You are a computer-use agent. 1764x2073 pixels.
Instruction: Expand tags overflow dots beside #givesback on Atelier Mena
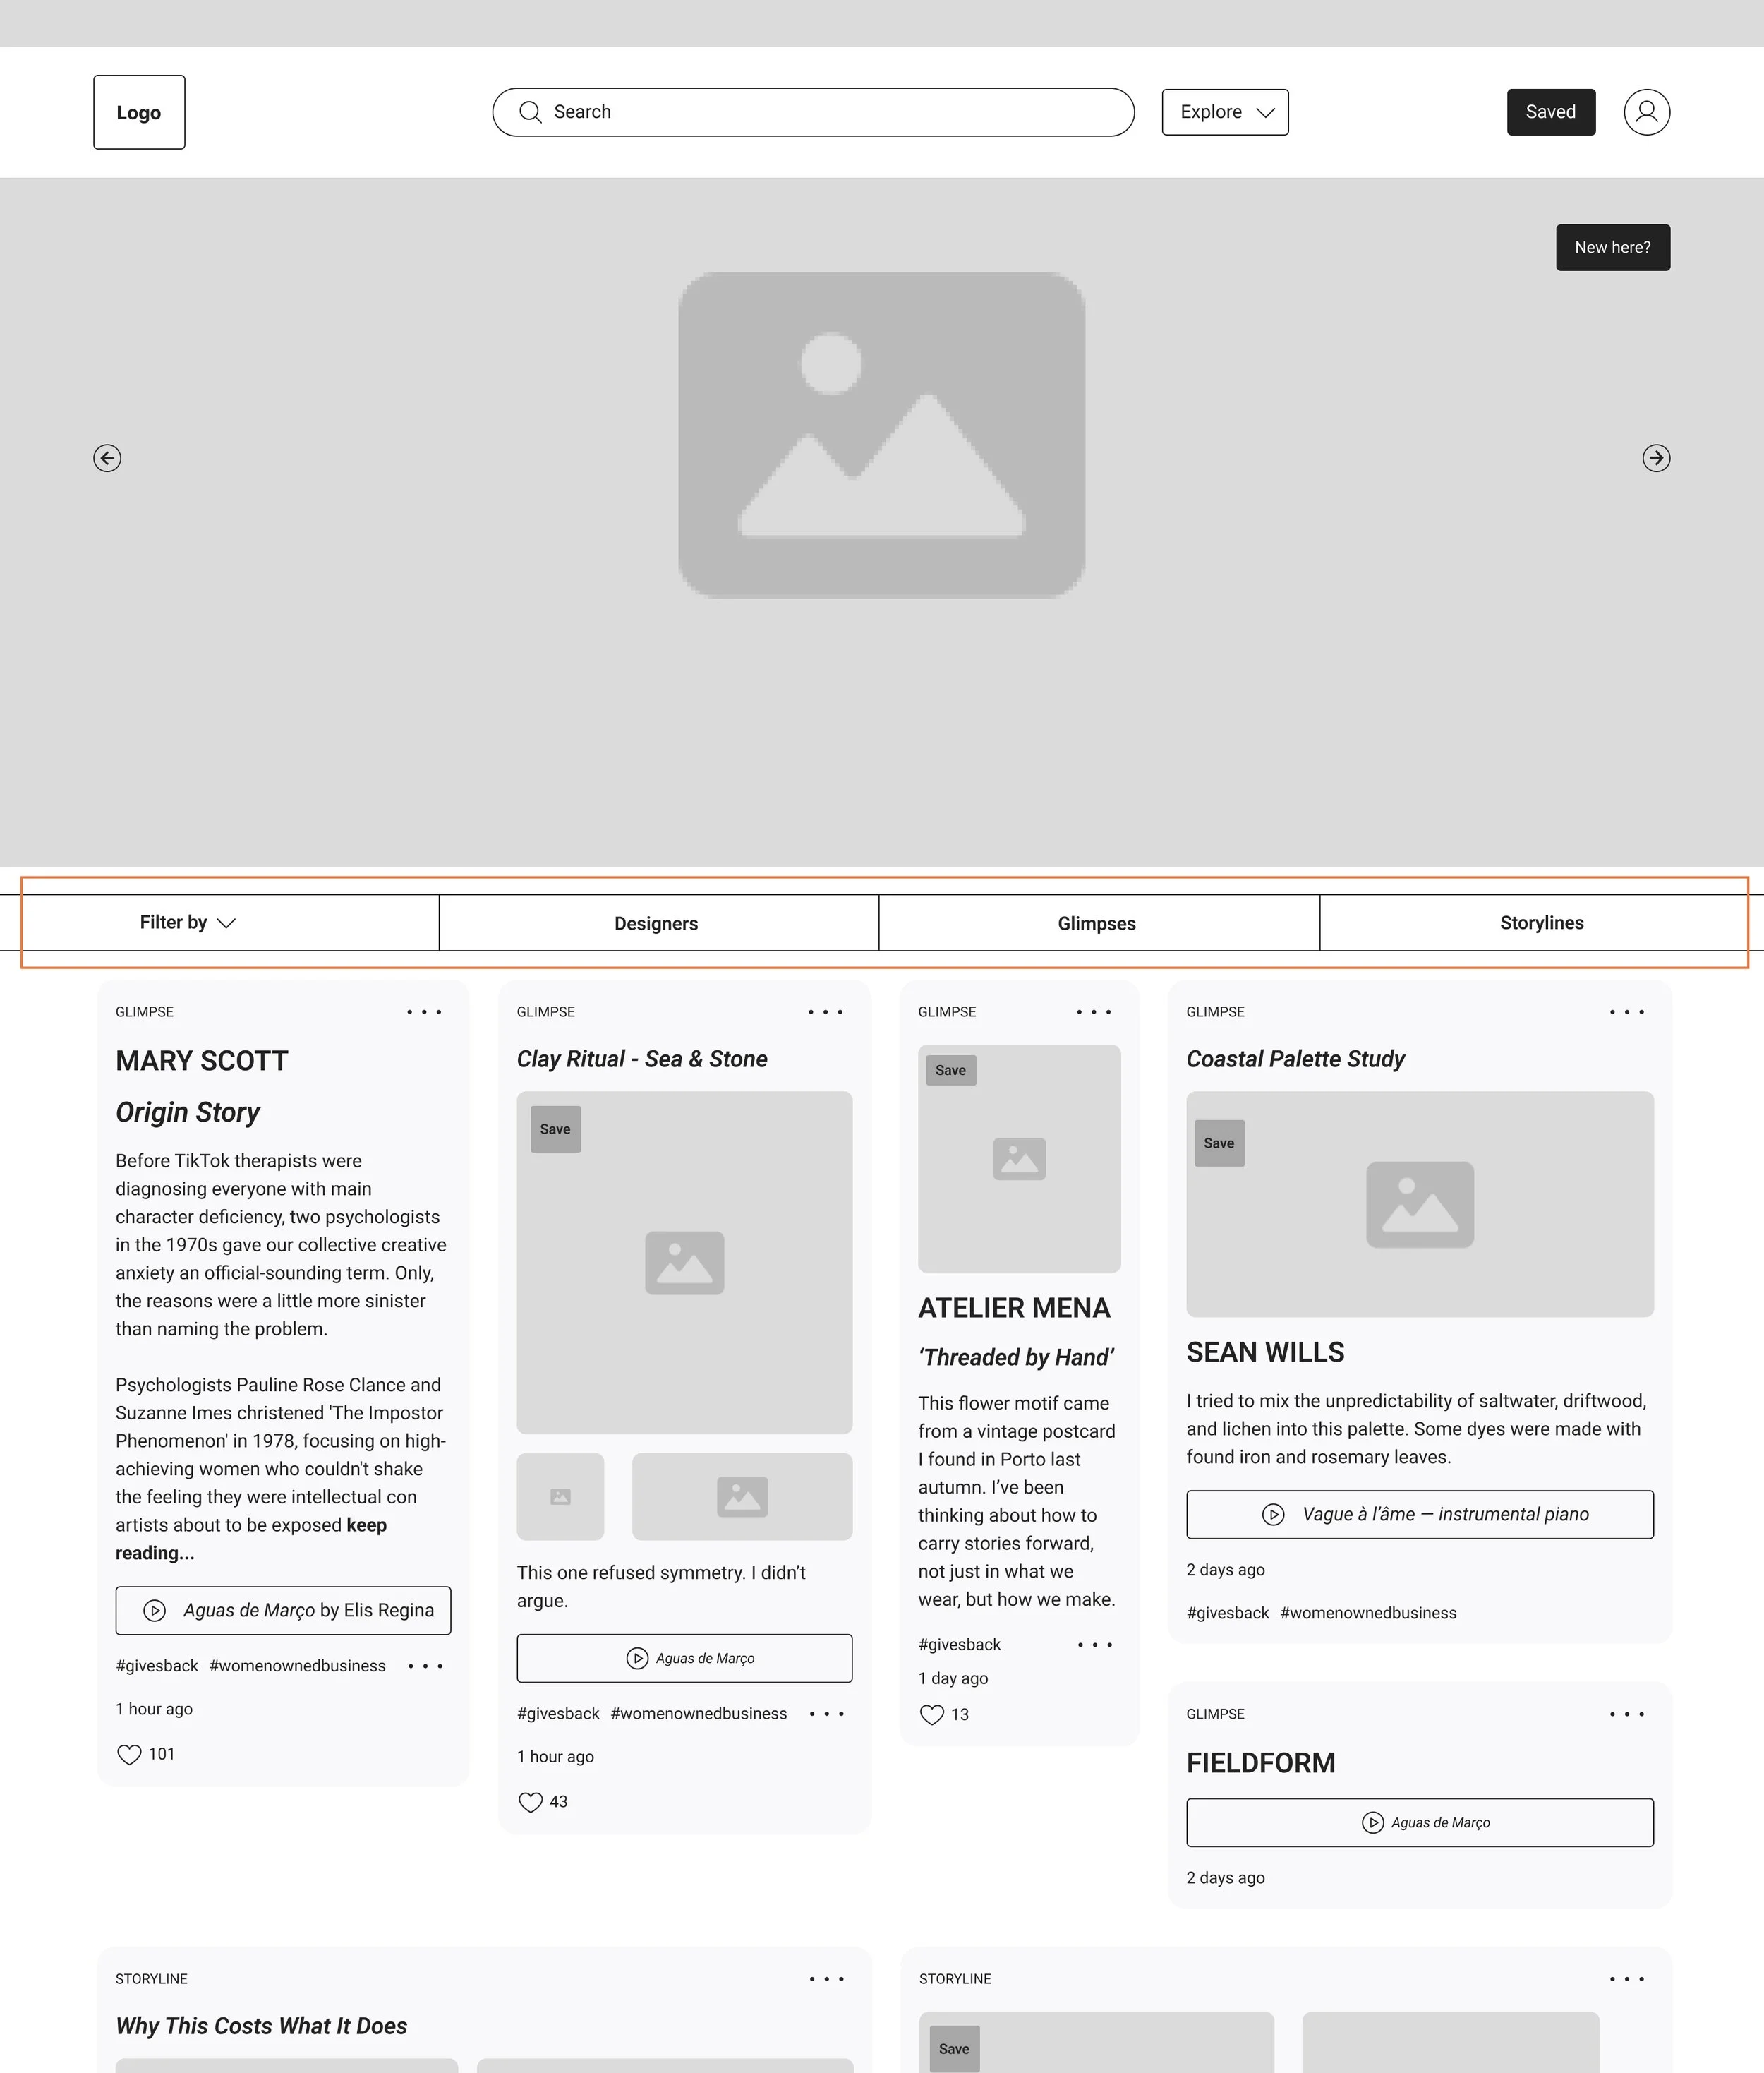tap(1094, 1645)
